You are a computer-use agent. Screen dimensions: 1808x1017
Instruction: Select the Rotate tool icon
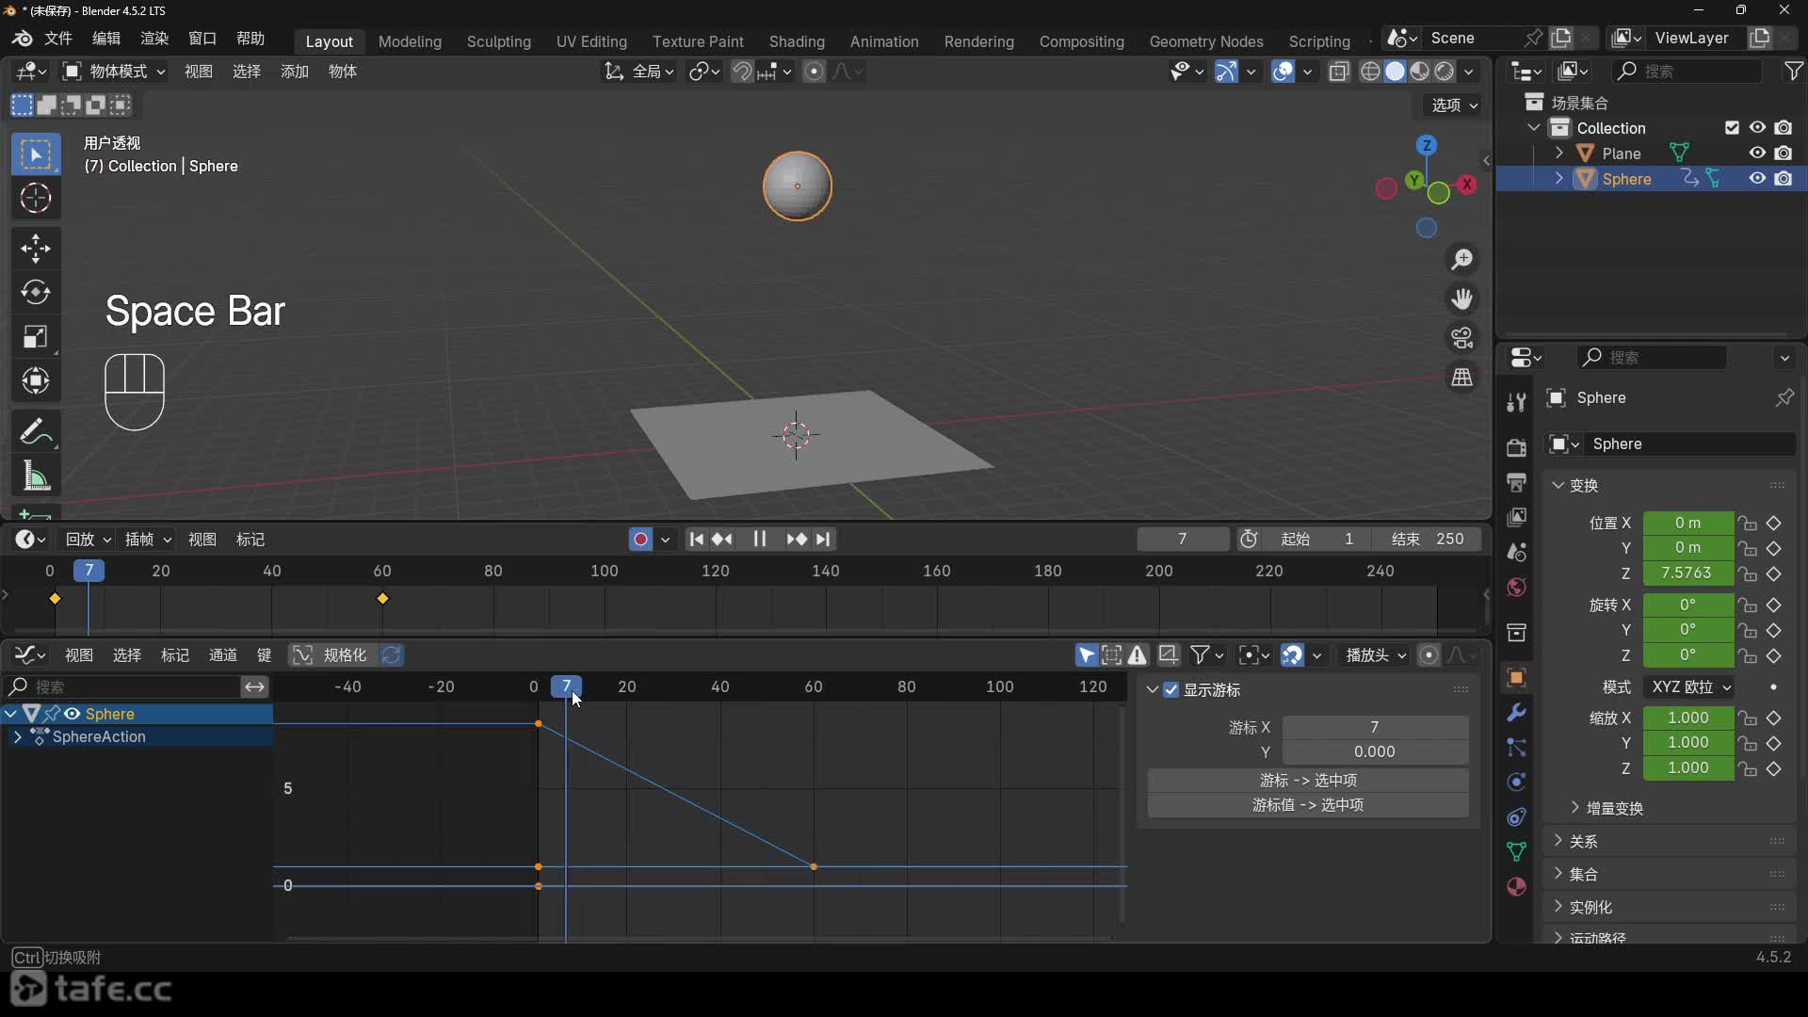pos(36,293)
